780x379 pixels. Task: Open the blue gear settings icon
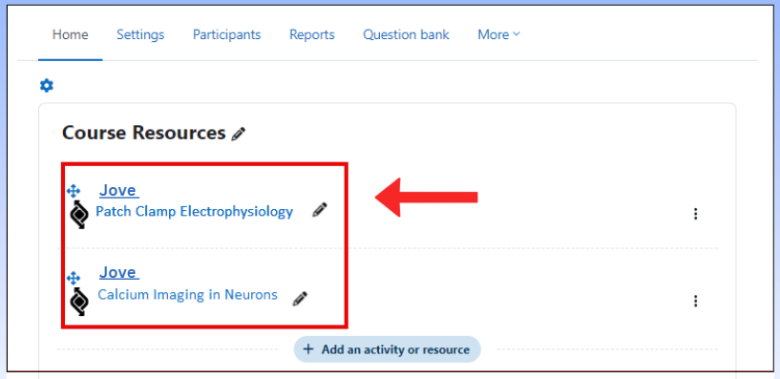click(x=46, y=86)
